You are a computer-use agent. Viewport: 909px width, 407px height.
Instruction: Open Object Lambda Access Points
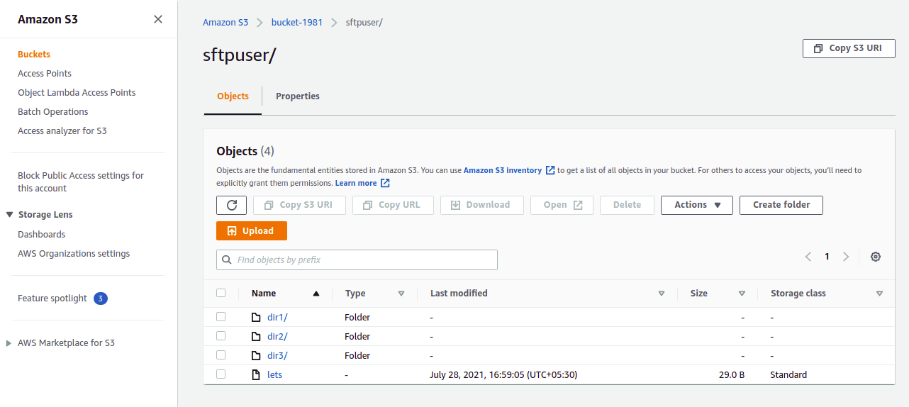(x=77, y=93)
